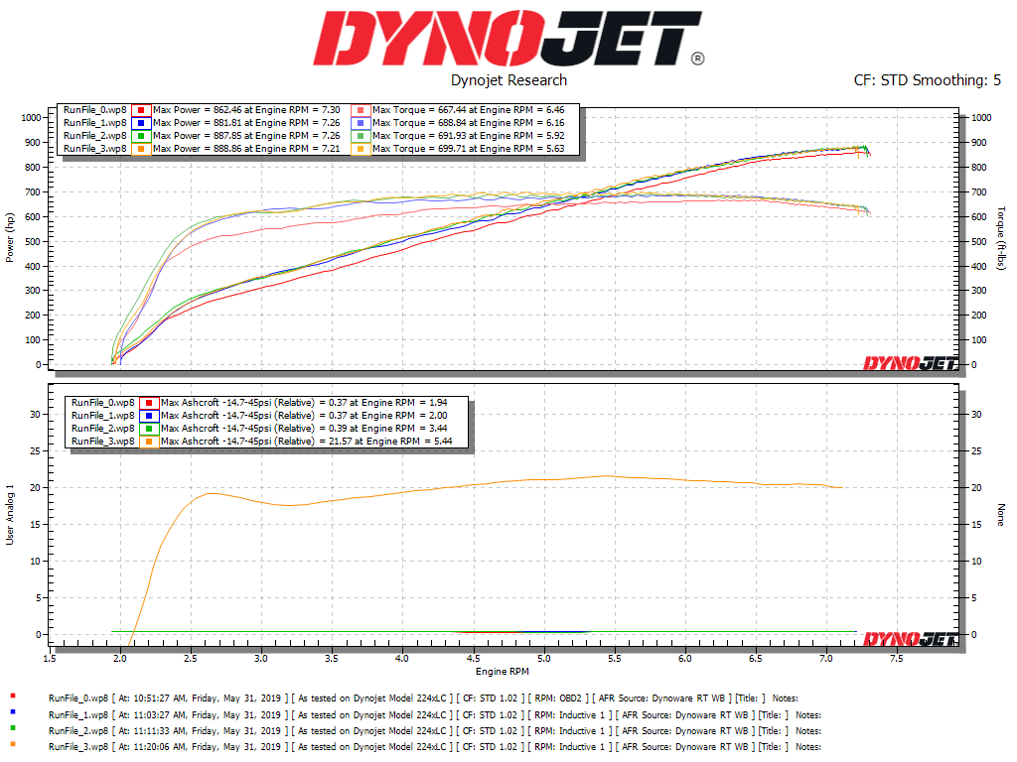Select 'Max Torque = 699.71 at Engine RPM = 5.63'
The height and width of the screenshot is (762, 1017).
[x=469, y=149]
